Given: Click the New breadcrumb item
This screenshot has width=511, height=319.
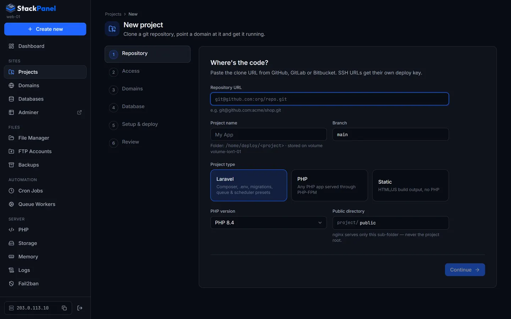Looking at the screenshot, I should (133, 14).
